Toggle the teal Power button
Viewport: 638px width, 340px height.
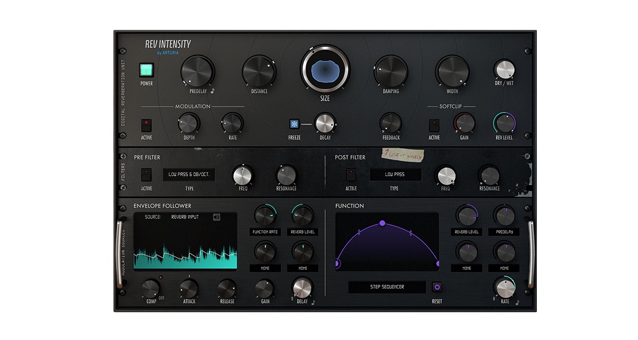point(146,70)
